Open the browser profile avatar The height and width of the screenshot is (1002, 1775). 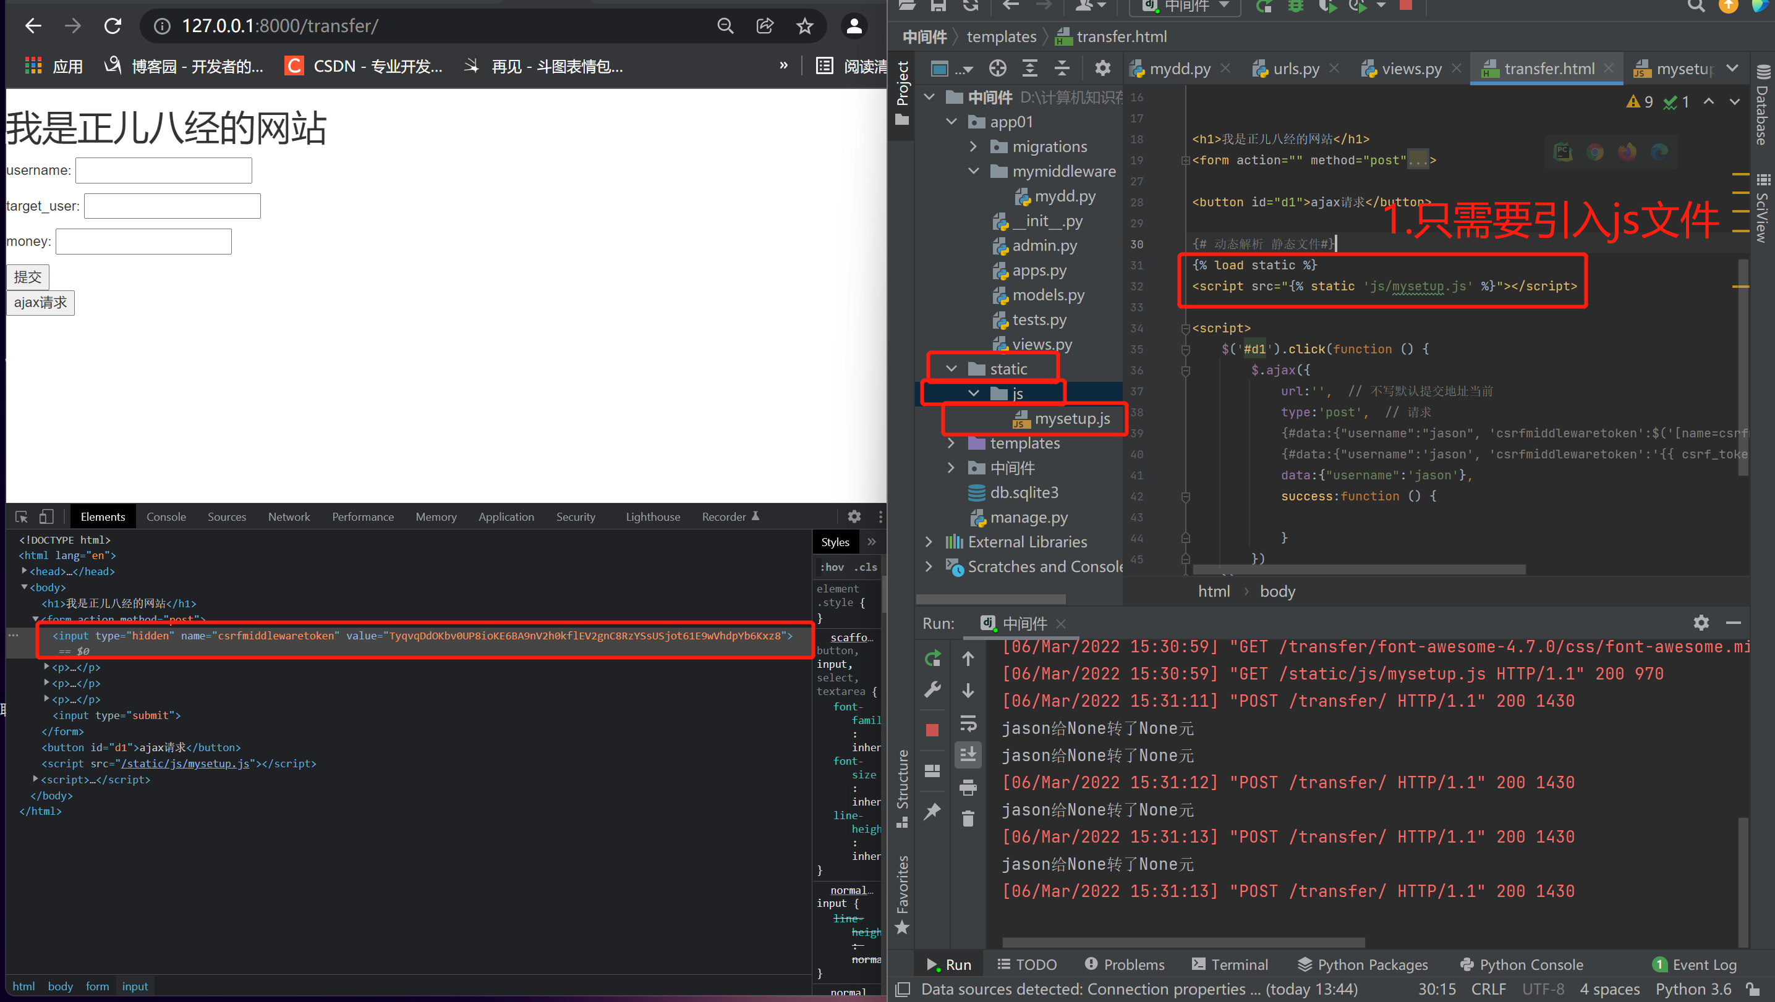tap(854, 26)
